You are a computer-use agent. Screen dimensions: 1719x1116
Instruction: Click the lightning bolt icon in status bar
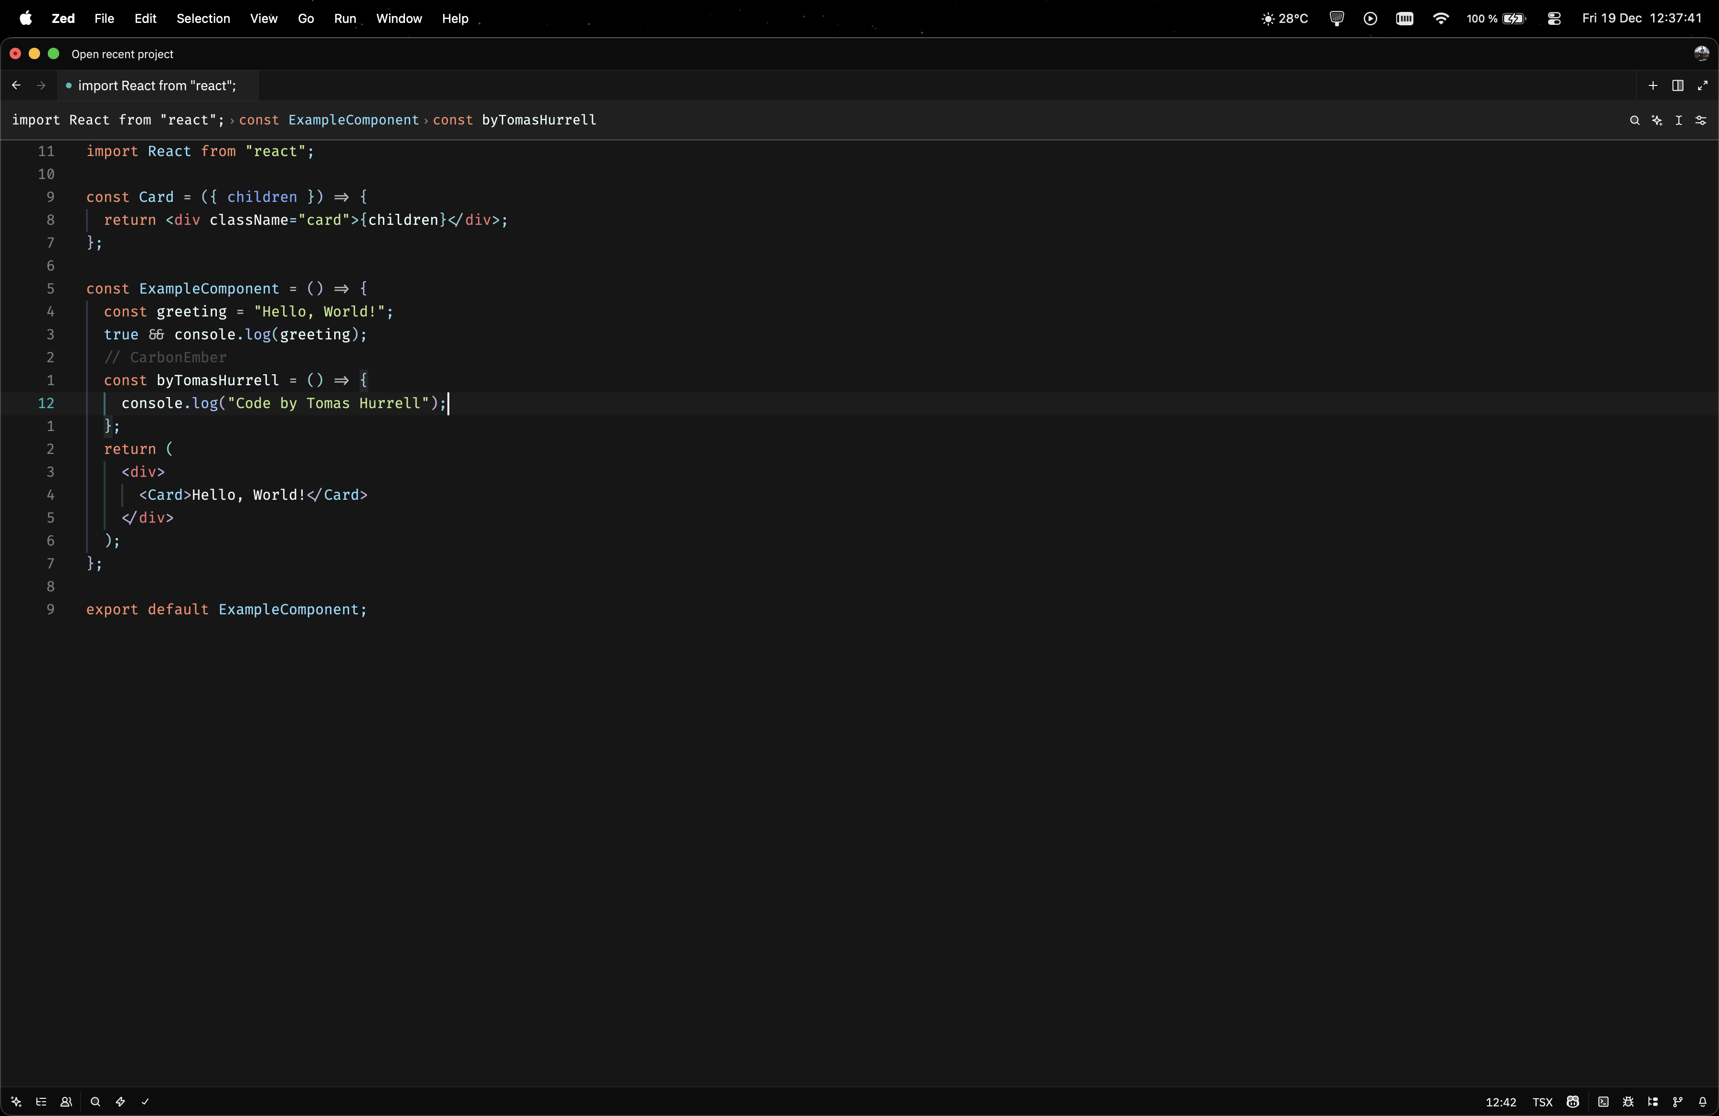[x=121, y=1102]
